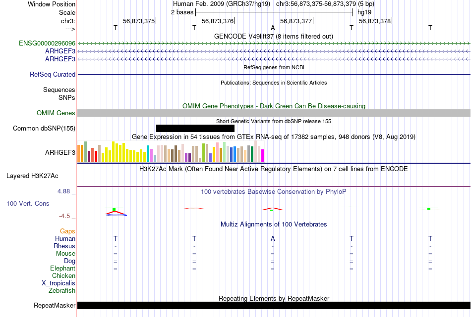Click the chr3:56,873,375-56,873,379 (5 bp) range text

tap(325, 4)
